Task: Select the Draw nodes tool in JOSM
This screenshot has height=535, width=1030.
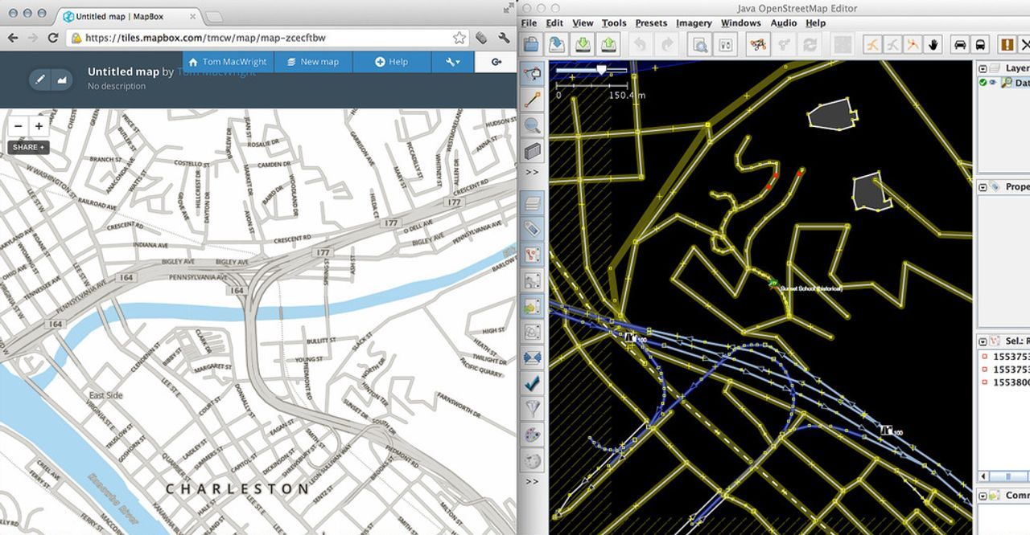Action: [x=532, y=100]
